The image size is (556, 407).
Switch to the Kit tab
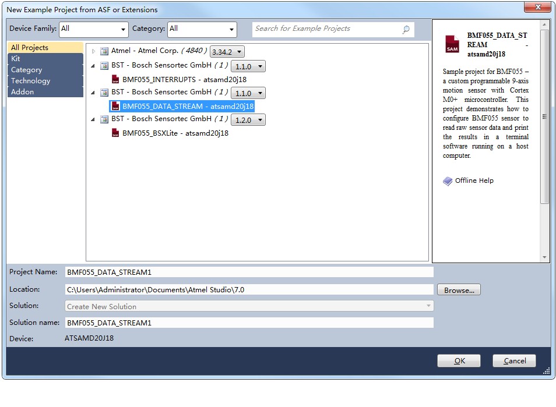(45, 59)
